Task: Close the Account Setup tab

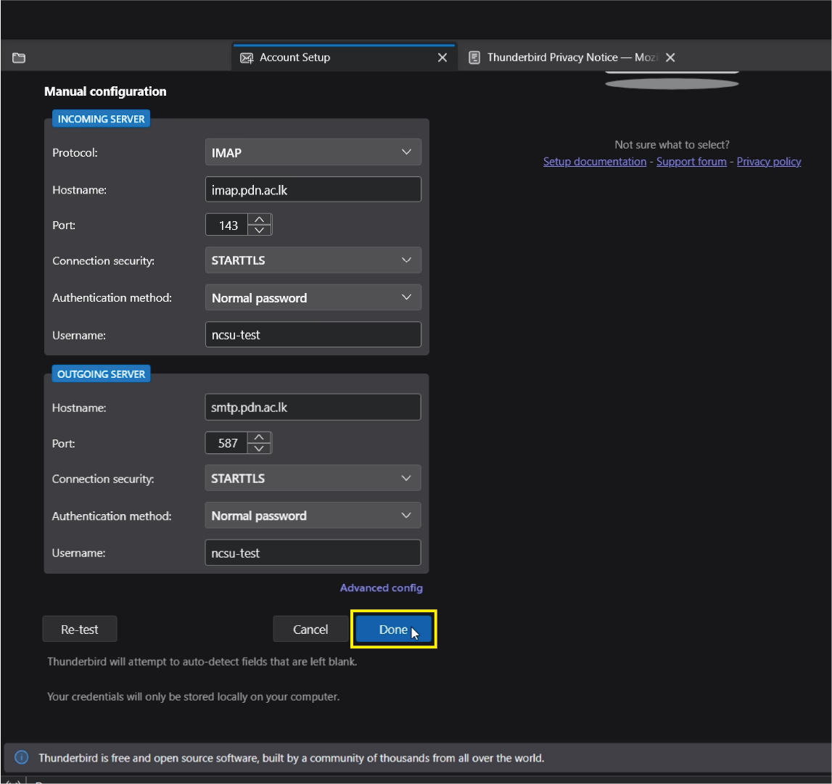Action: click(x=442, y=58)
